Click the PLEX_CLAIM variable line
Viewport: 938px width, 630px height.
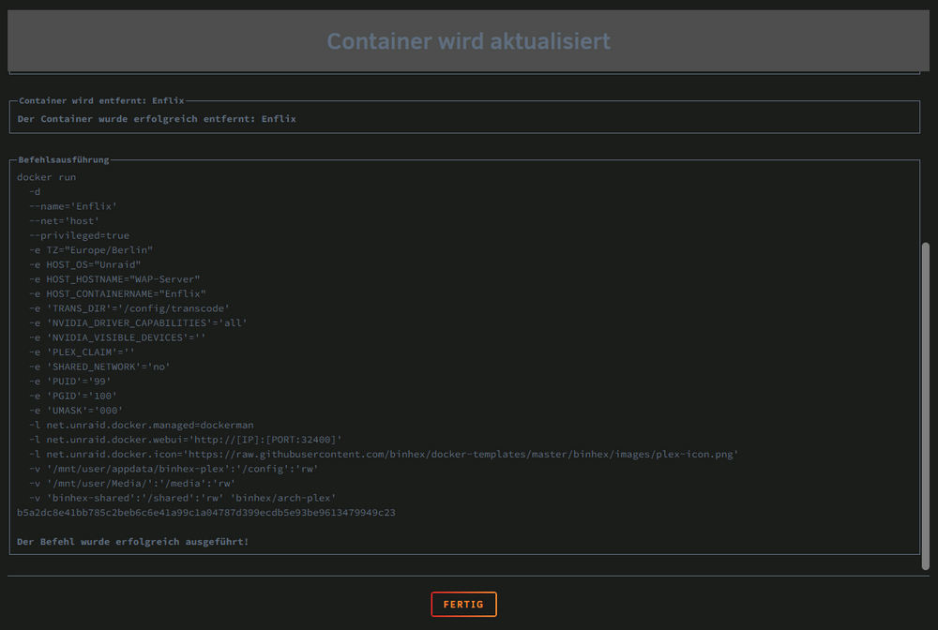pos(82,352)
